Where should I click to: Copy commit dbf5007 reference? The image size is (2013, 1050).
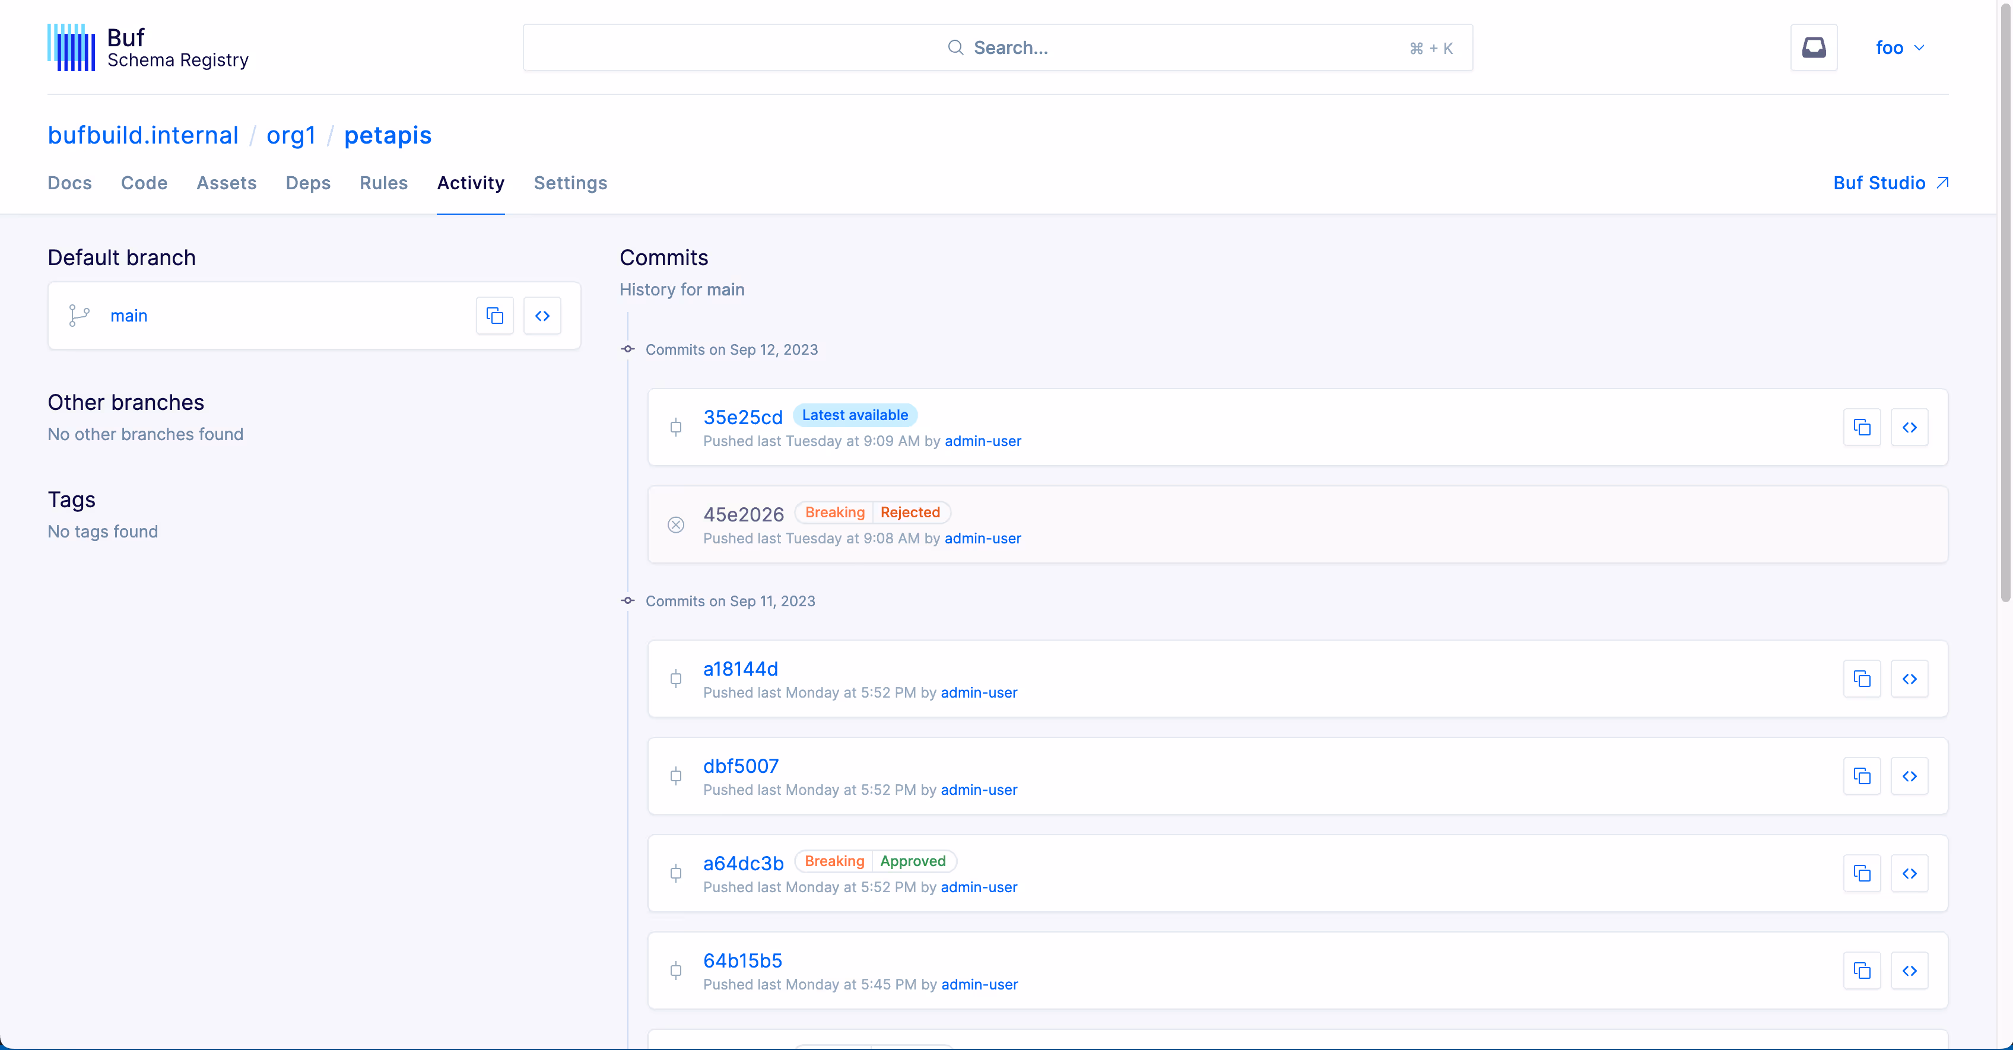point(1862,776)
